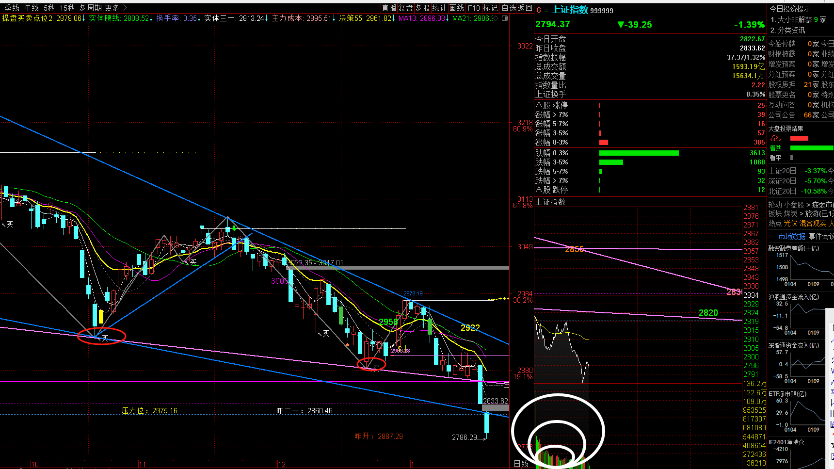
Task: Click 今始停牌 entry
Action: point(793,44)
